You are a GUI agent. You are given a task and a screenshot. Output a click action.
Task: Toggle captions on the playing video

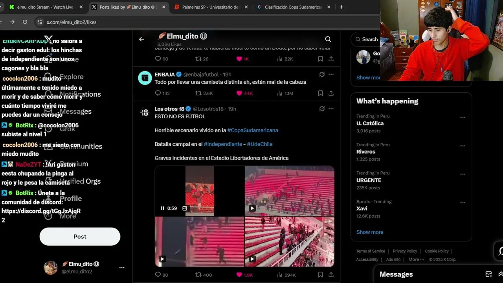pyautogui.click(x=185, y=208)
